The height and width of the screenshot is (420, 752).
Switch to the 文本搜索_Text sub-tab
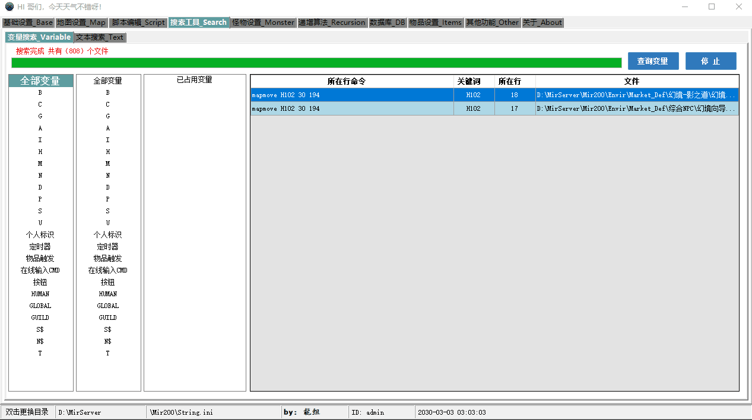tap(100, 37)
